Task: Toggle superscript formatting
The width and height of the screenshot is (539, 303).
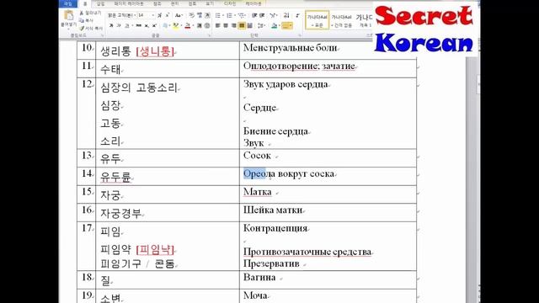Action: [x=155, y=26]
